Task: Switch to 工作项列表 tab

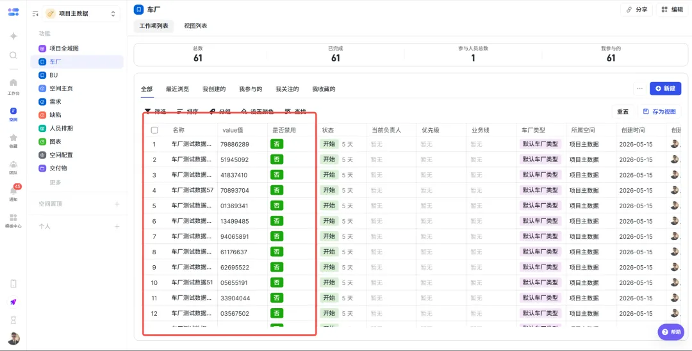Action: pos(154,26)
